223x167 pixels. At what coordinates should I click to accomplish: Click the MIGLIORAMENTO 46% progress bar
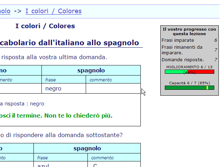(190, 72)
